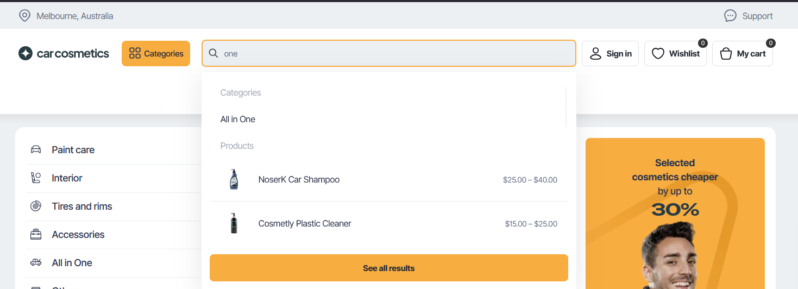
Task: Click the Sign in user icon
Action: pyautogui.click(x=595, y=54)
